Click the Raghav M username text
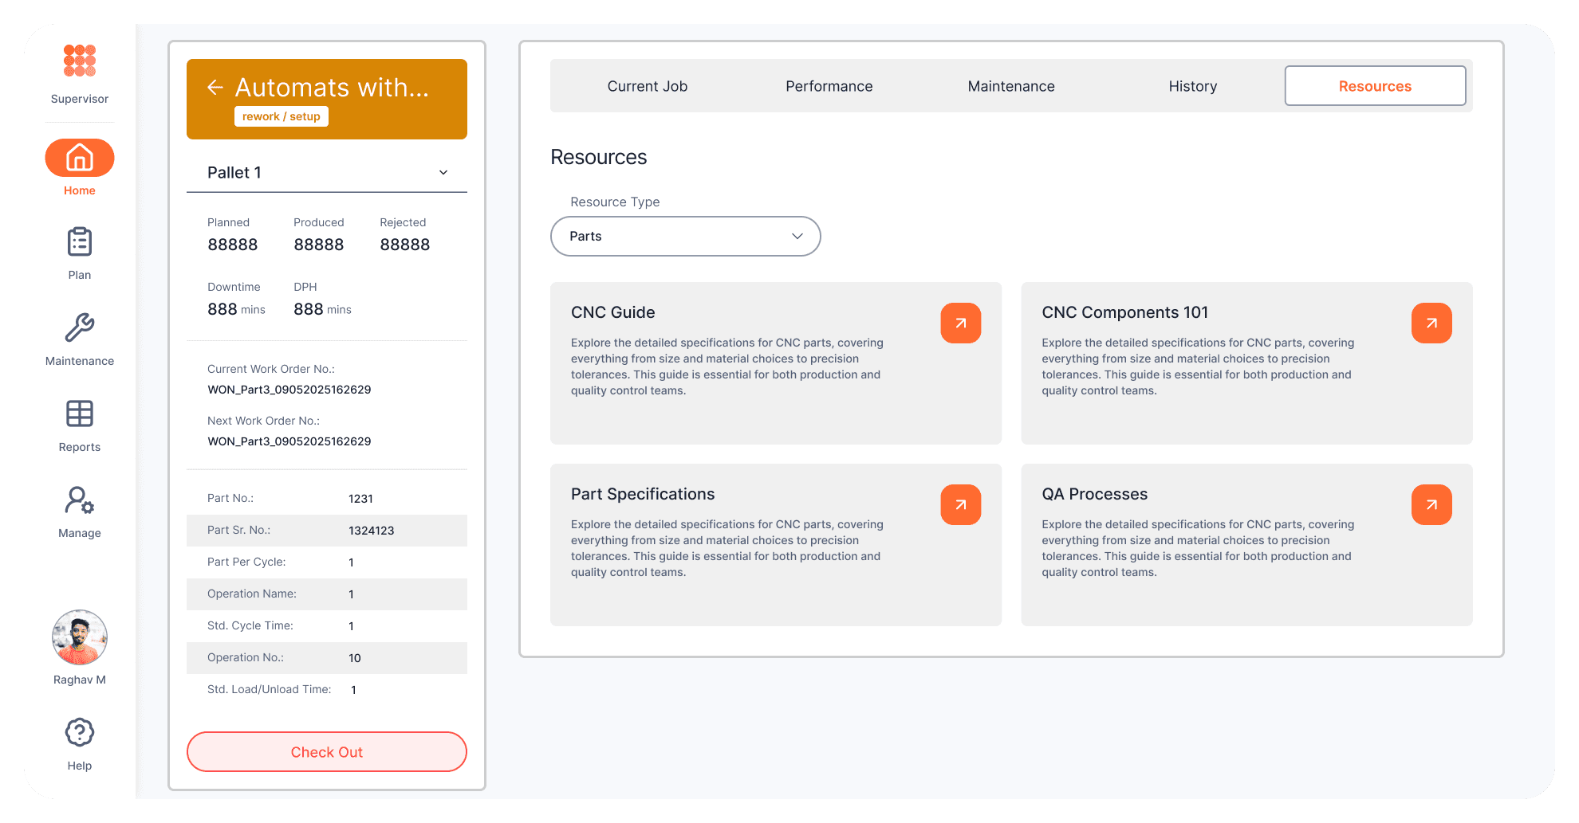The image size is (1579, 823). coord(80,680)
